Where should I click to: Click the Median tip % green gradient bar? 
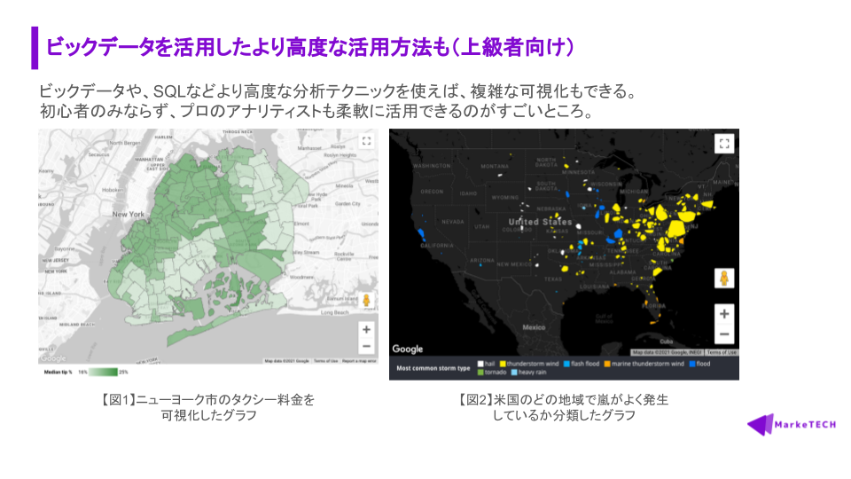point(103,372)
